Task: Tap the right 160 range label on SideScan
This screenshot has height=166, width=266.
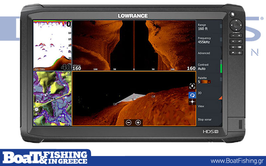Action: [x=191, y=68]
